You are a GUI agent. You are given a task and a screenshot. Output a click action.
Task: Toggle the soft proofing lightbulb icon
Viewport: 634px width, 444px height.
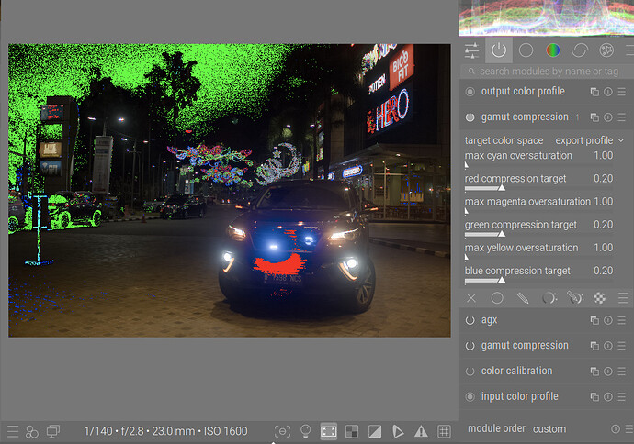(x=306, y=431)
